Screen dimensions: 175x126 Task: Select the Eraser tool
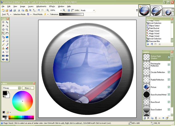coord(7,41)
